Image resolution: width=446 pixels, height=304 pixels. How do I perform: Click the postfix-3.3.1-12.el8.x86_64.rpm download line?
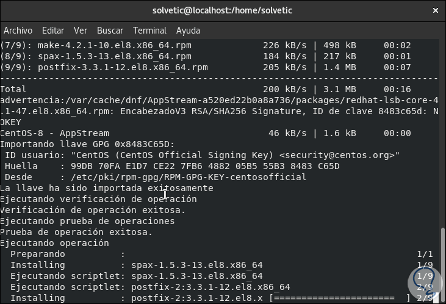[x=122, y=67]
